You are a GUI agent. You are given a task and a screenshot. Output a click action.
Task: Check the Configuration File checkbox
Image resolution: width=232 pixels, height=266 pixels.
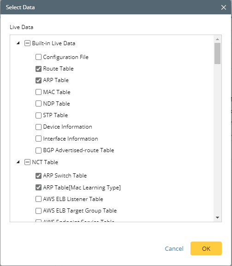38,57
